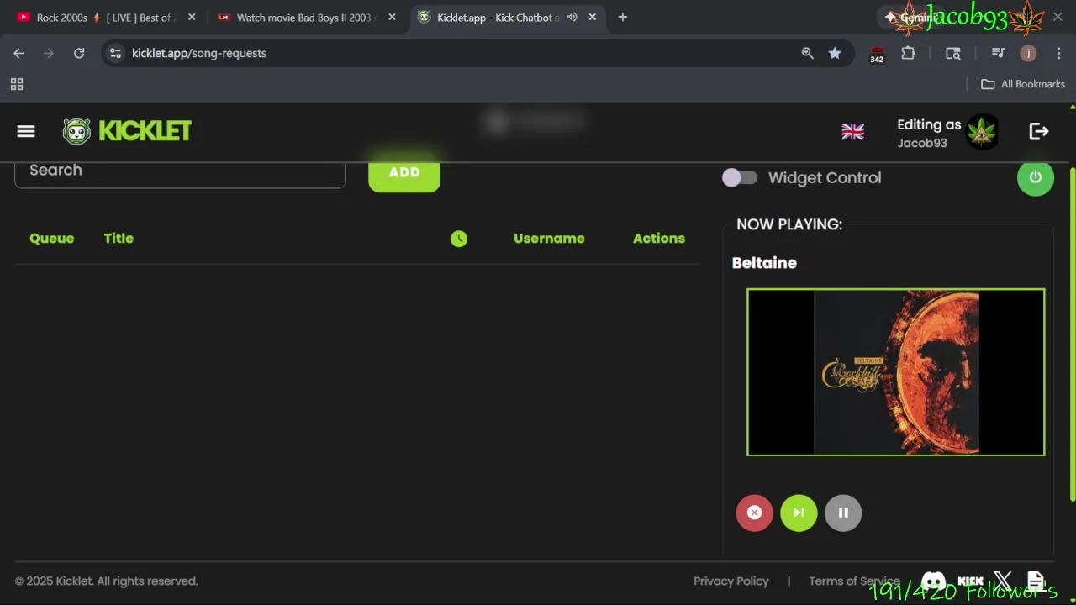Open the Beltaine album art thumbnail
Image resolution: width=1076 pixels, height=605 pixels.
[896, 372]
